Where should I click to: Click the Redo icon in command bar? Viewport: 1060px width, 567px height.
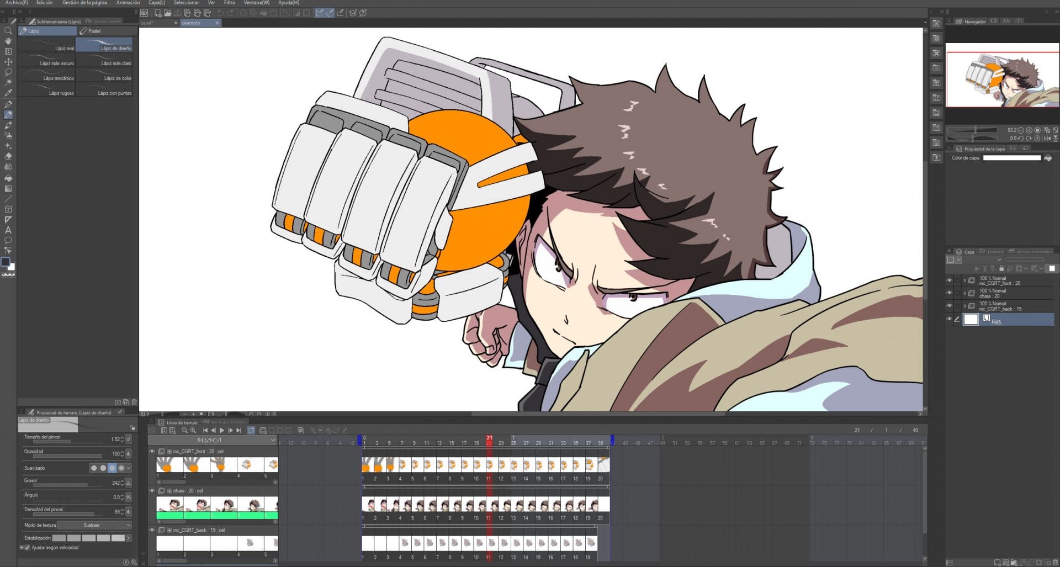tap(230, 13)
